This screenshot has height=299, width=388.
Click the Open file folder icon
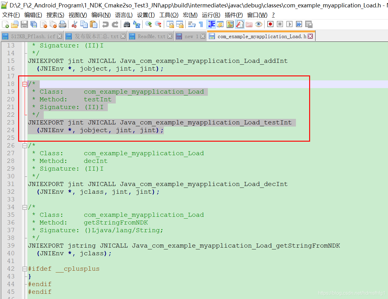coord(15,24)
